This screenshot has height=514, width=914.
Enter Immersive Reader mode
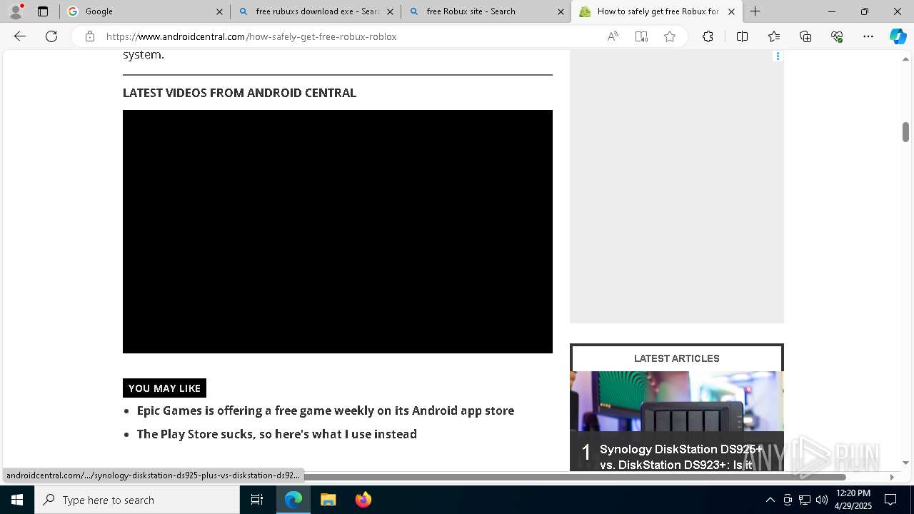click(641, 36)
